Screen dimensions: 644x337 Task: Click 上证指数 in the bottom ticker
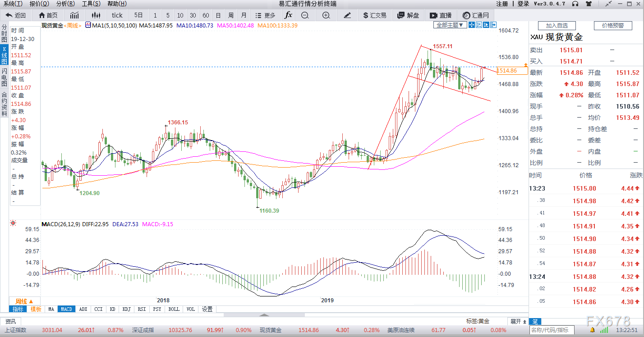[16, 330]
